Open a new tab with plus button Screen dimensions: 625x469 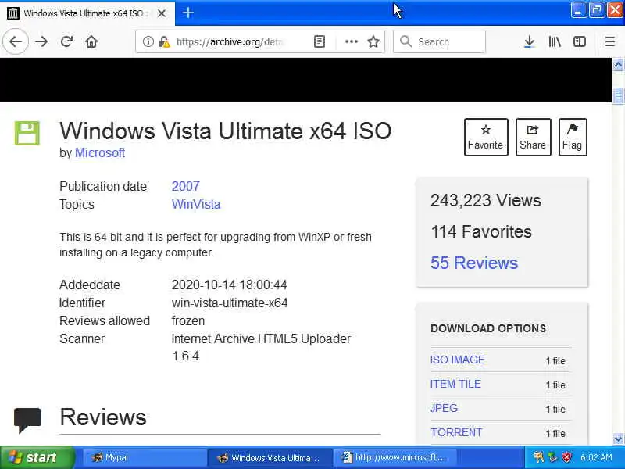(188, 13)
